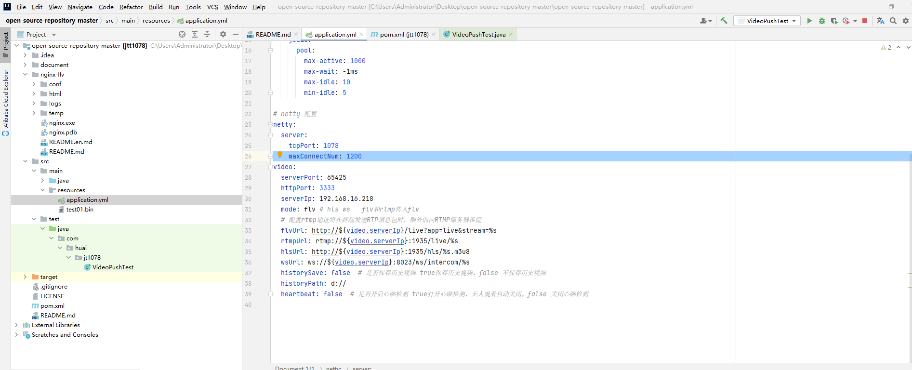Switch to the pom.xml (jtt1078) tab
912x370 pixels.
[404, 34]
